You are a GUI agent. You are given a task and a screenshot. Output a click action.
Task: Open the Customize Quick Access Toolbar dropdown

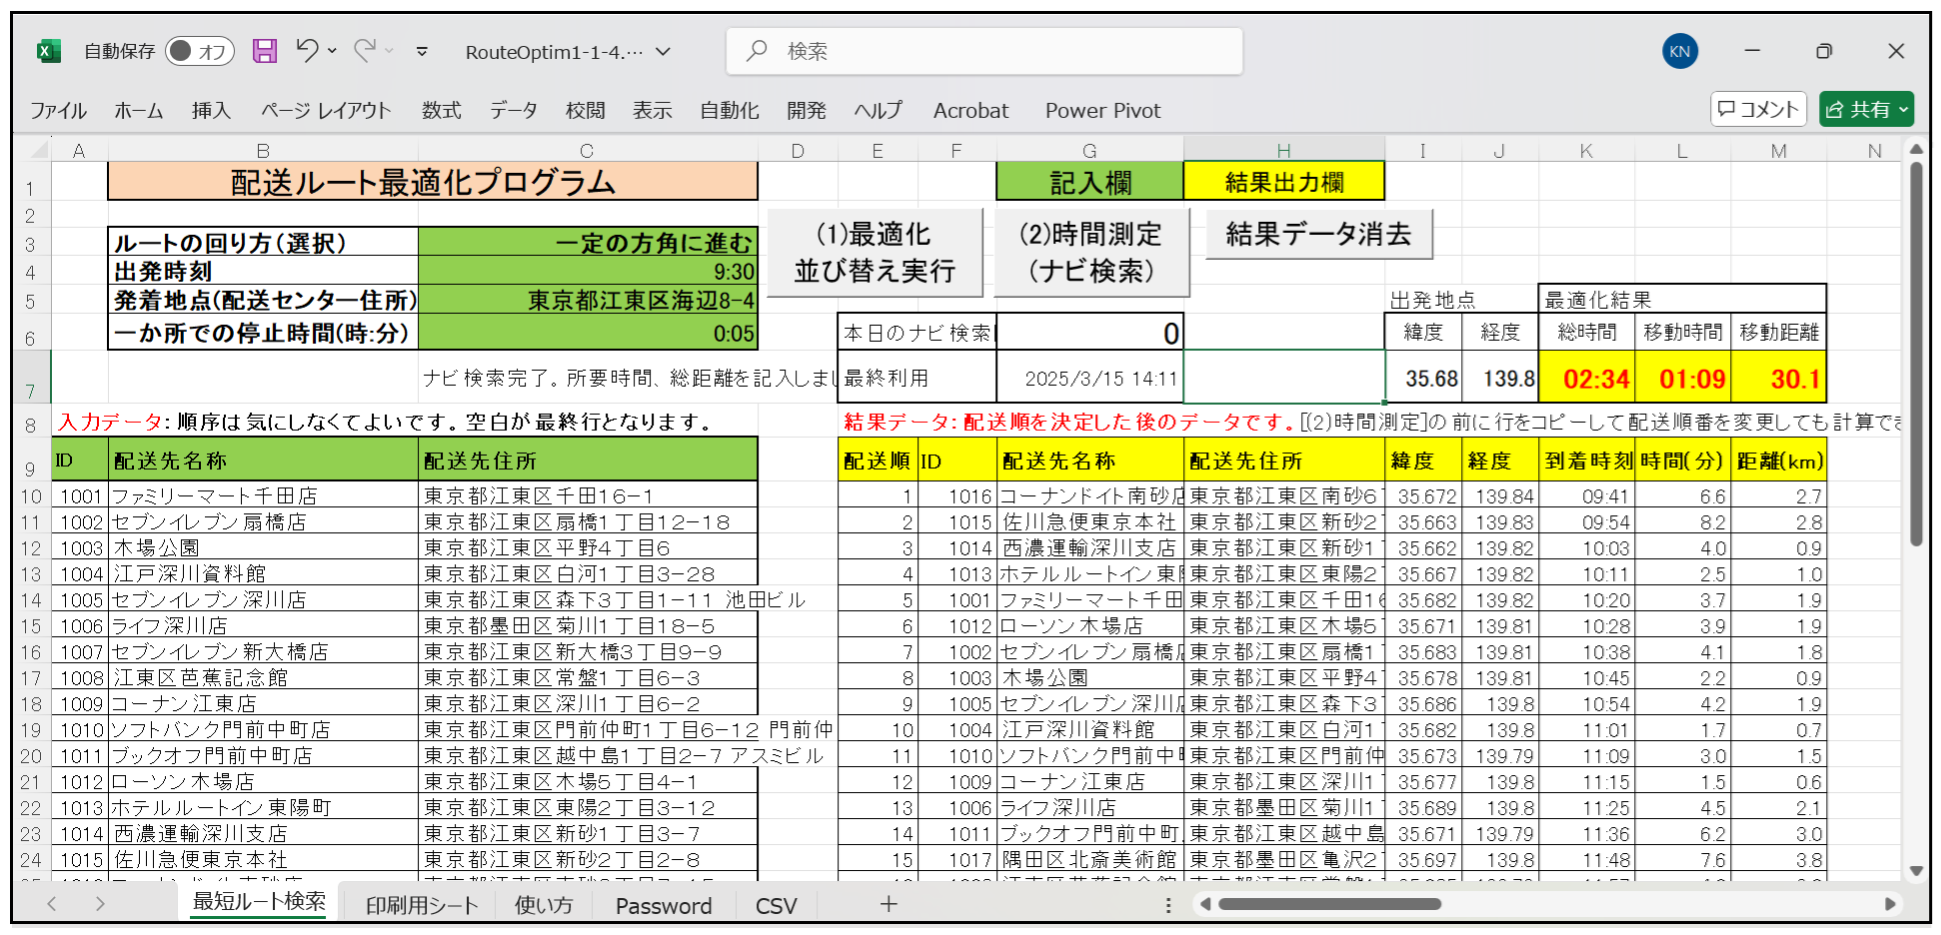422,51
